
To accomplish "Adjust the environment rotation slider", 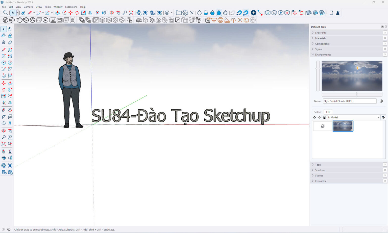I will pyautogui.click(x=356, y=94).
